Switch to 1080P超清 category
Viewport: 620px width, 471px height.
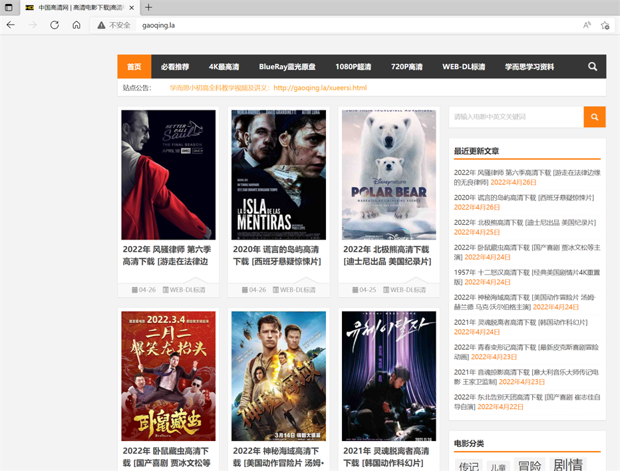click(x=353, y=67)
